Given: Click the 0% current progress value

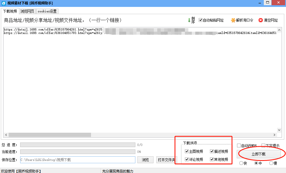Looking at the screenshot, I should (x=139, y=152).
